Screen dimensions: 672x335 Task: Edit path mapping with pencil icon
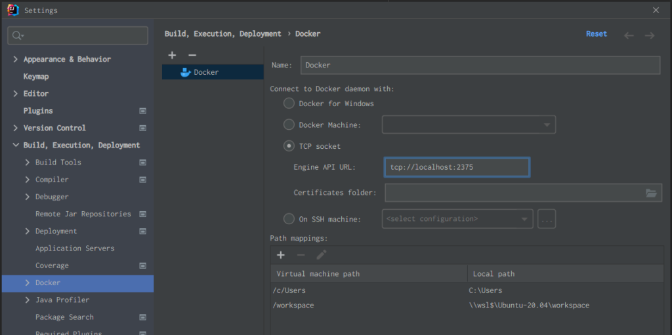click(322, 255)
